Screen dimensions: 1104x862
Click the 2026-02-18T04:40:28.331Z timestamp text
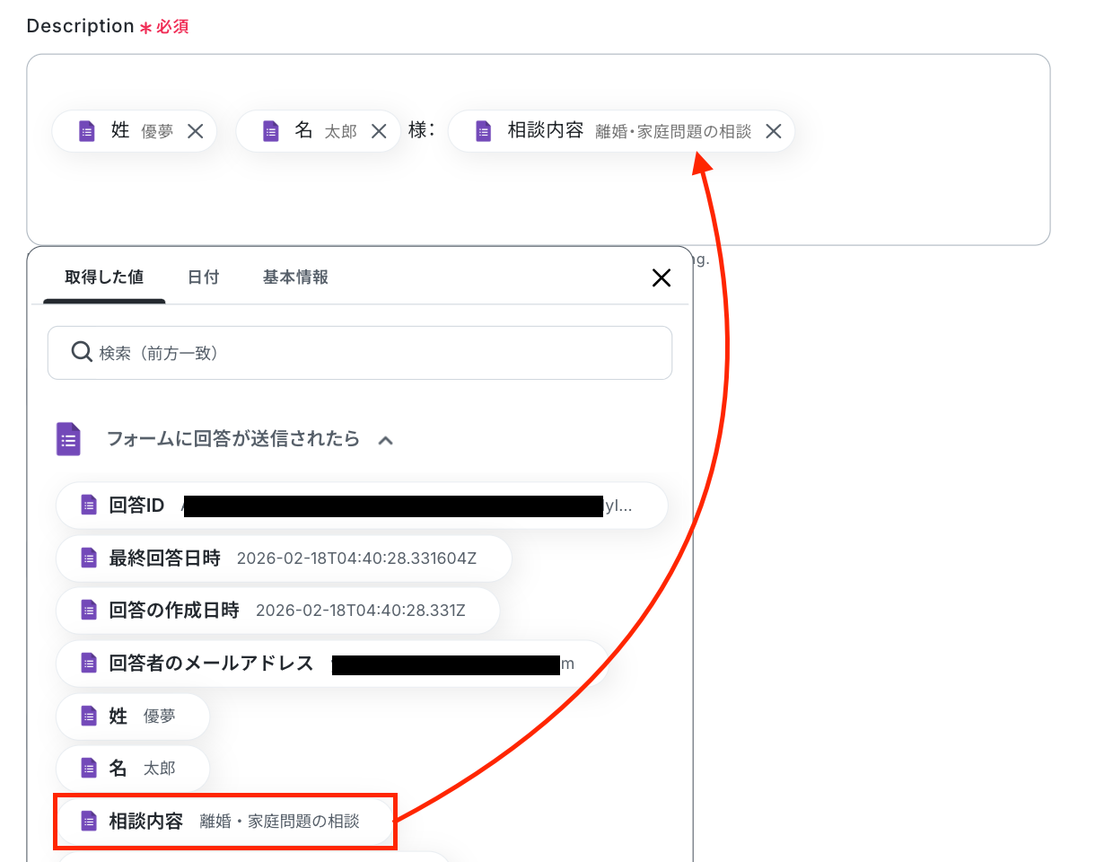coord(360,611)
